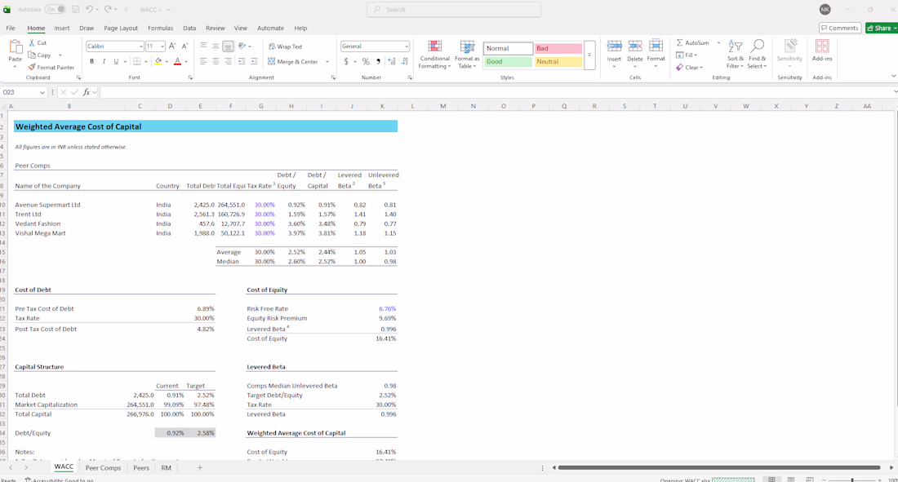Open the Peer Comps sheet tab

tap(103, 467)
